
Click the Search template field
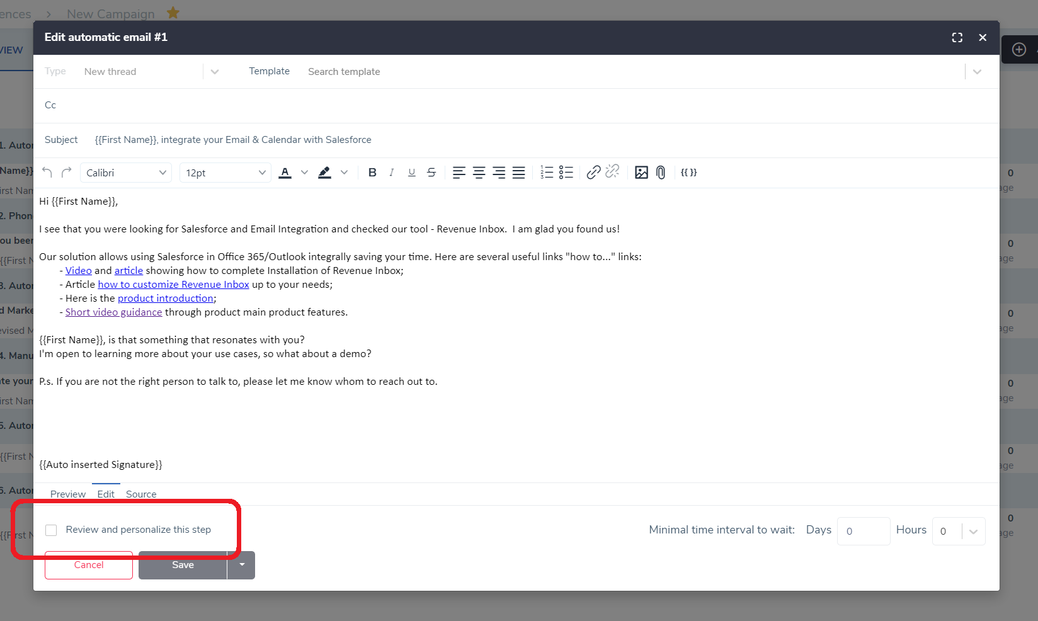tap(633, 72)
